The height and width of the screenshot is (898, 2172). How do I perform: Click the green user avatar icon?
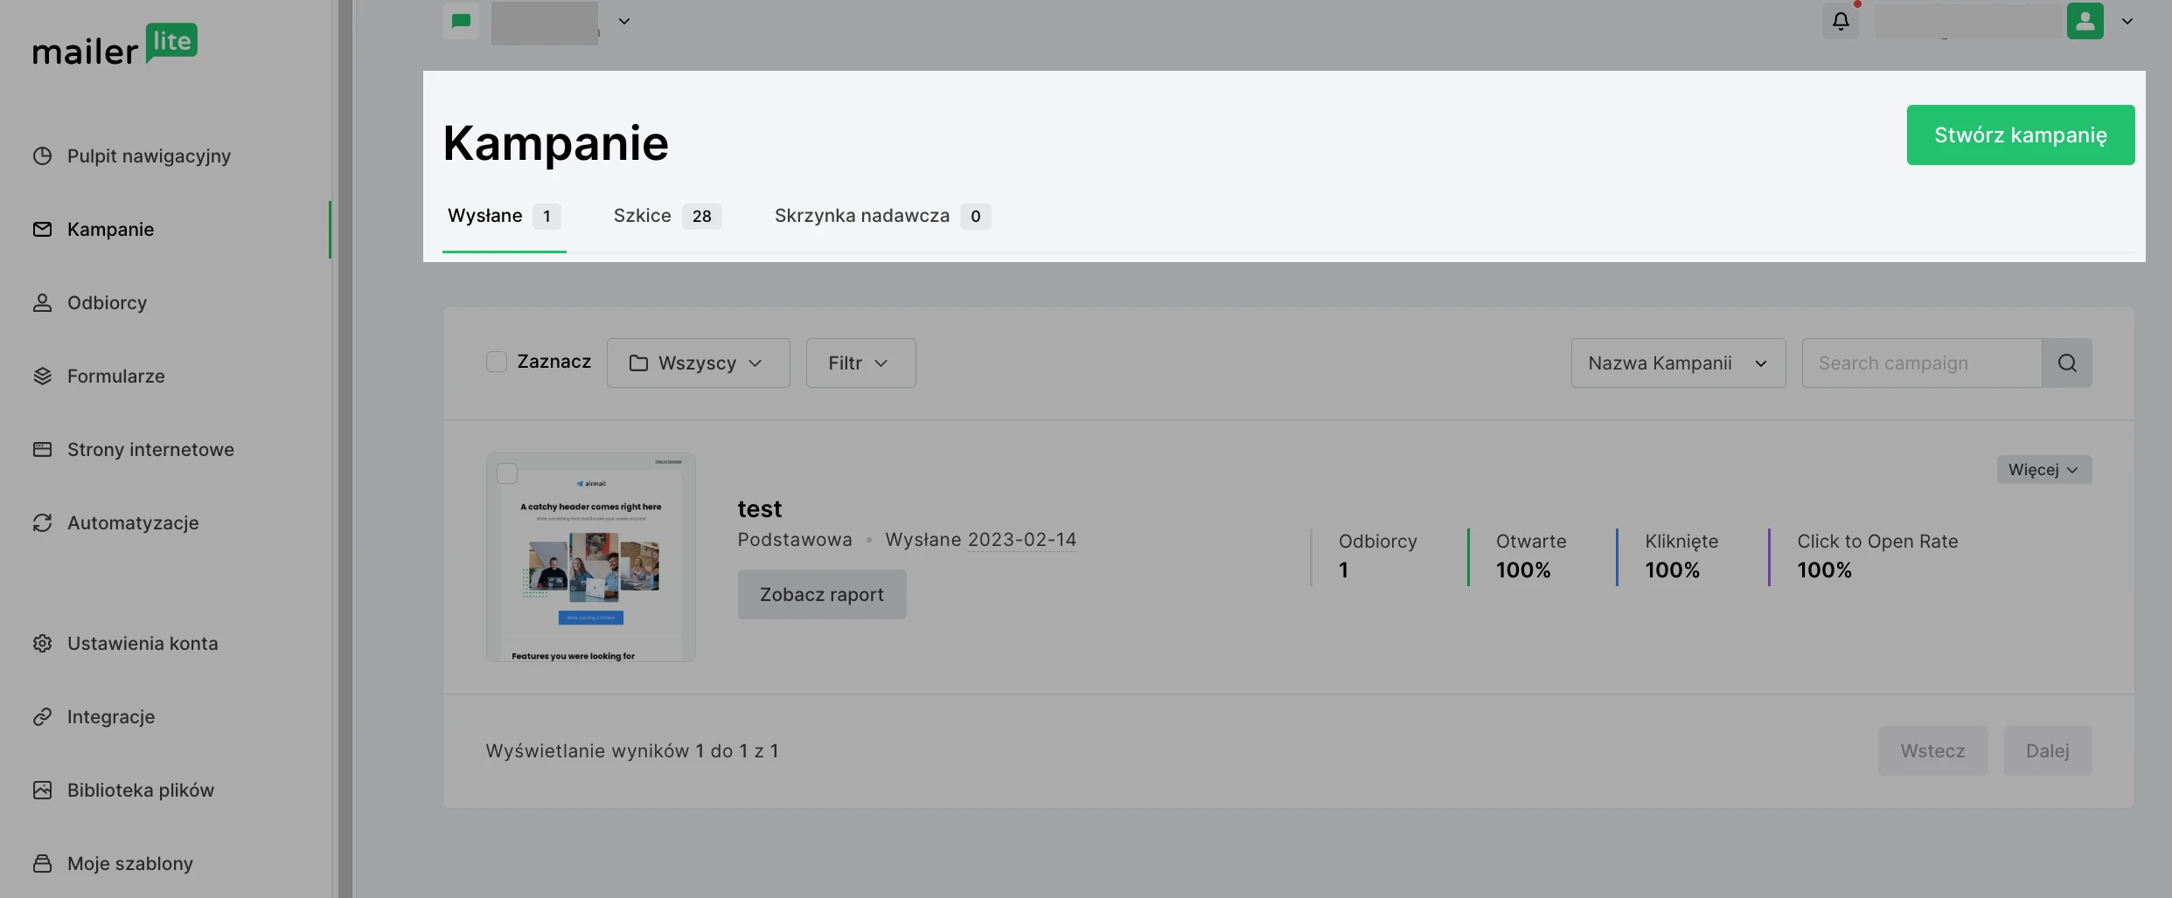tap(2085, 21)
